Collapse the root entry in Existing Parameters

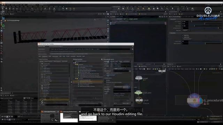tap(74, 63)
